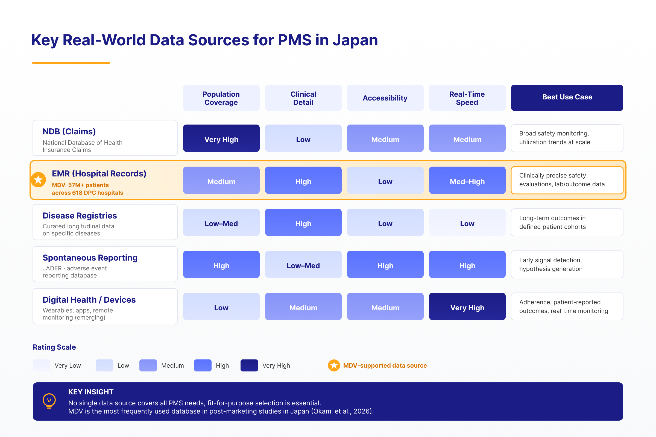Click the star icon beside EMR (Hospital Records)
The image size is (656, 437).
coord(38,180)
